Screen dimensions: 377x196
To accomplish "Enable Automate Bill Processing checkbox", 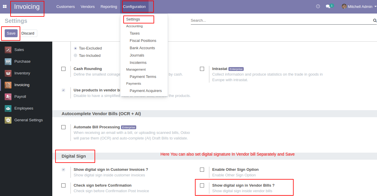I will click(x=63, y=127).
